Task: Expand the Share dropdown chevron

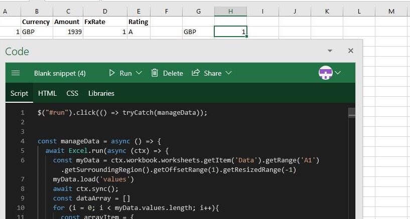Action: pyautogui.click(x=229, y=73)
